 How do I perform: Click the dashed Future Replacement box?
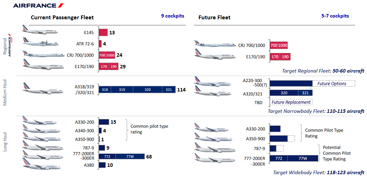[x=291, y=102]
